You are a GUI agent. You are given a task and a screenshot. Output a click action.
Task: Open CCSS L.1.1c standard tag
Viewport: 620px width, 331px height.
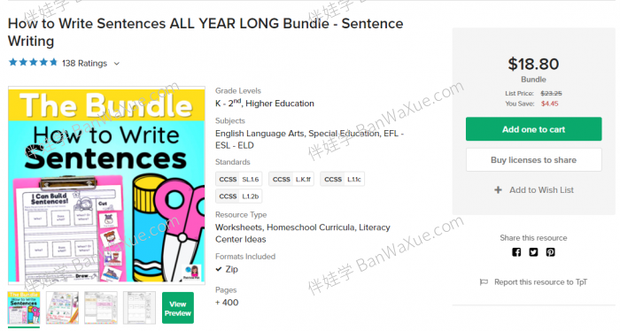[343, 180]
